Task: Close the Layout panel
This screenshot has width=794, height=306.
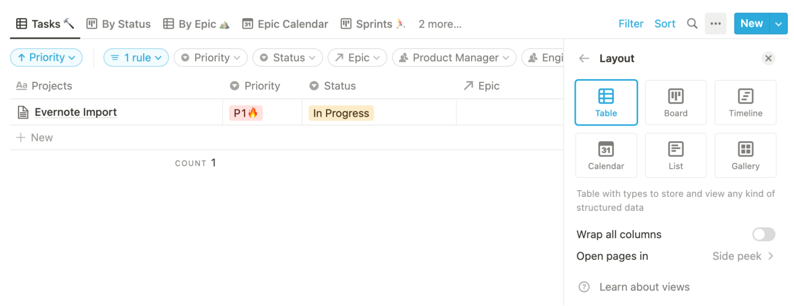Action: point(768,58)
